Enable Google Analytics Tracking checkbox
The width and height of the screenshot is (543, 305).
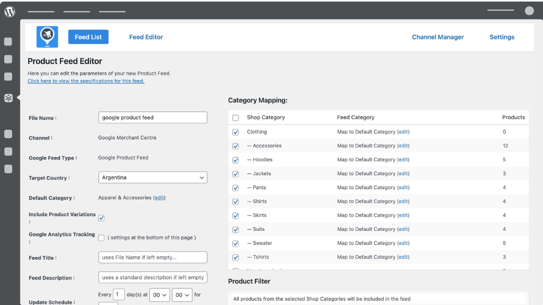(x=102, y=238)
